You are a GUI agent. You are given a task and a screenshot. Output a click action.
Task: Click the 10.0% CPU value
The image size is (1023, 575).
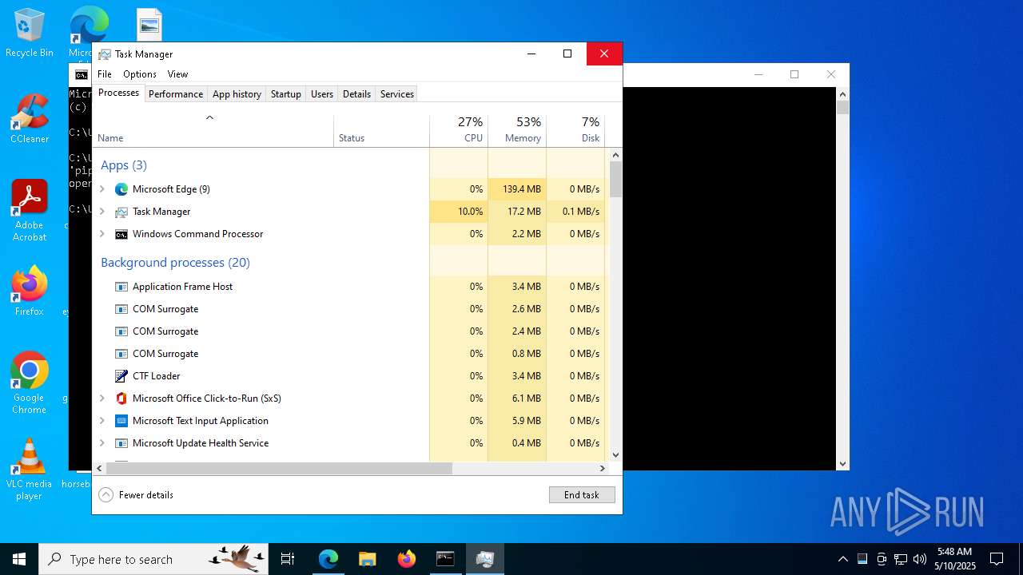[x=470, y=212]
